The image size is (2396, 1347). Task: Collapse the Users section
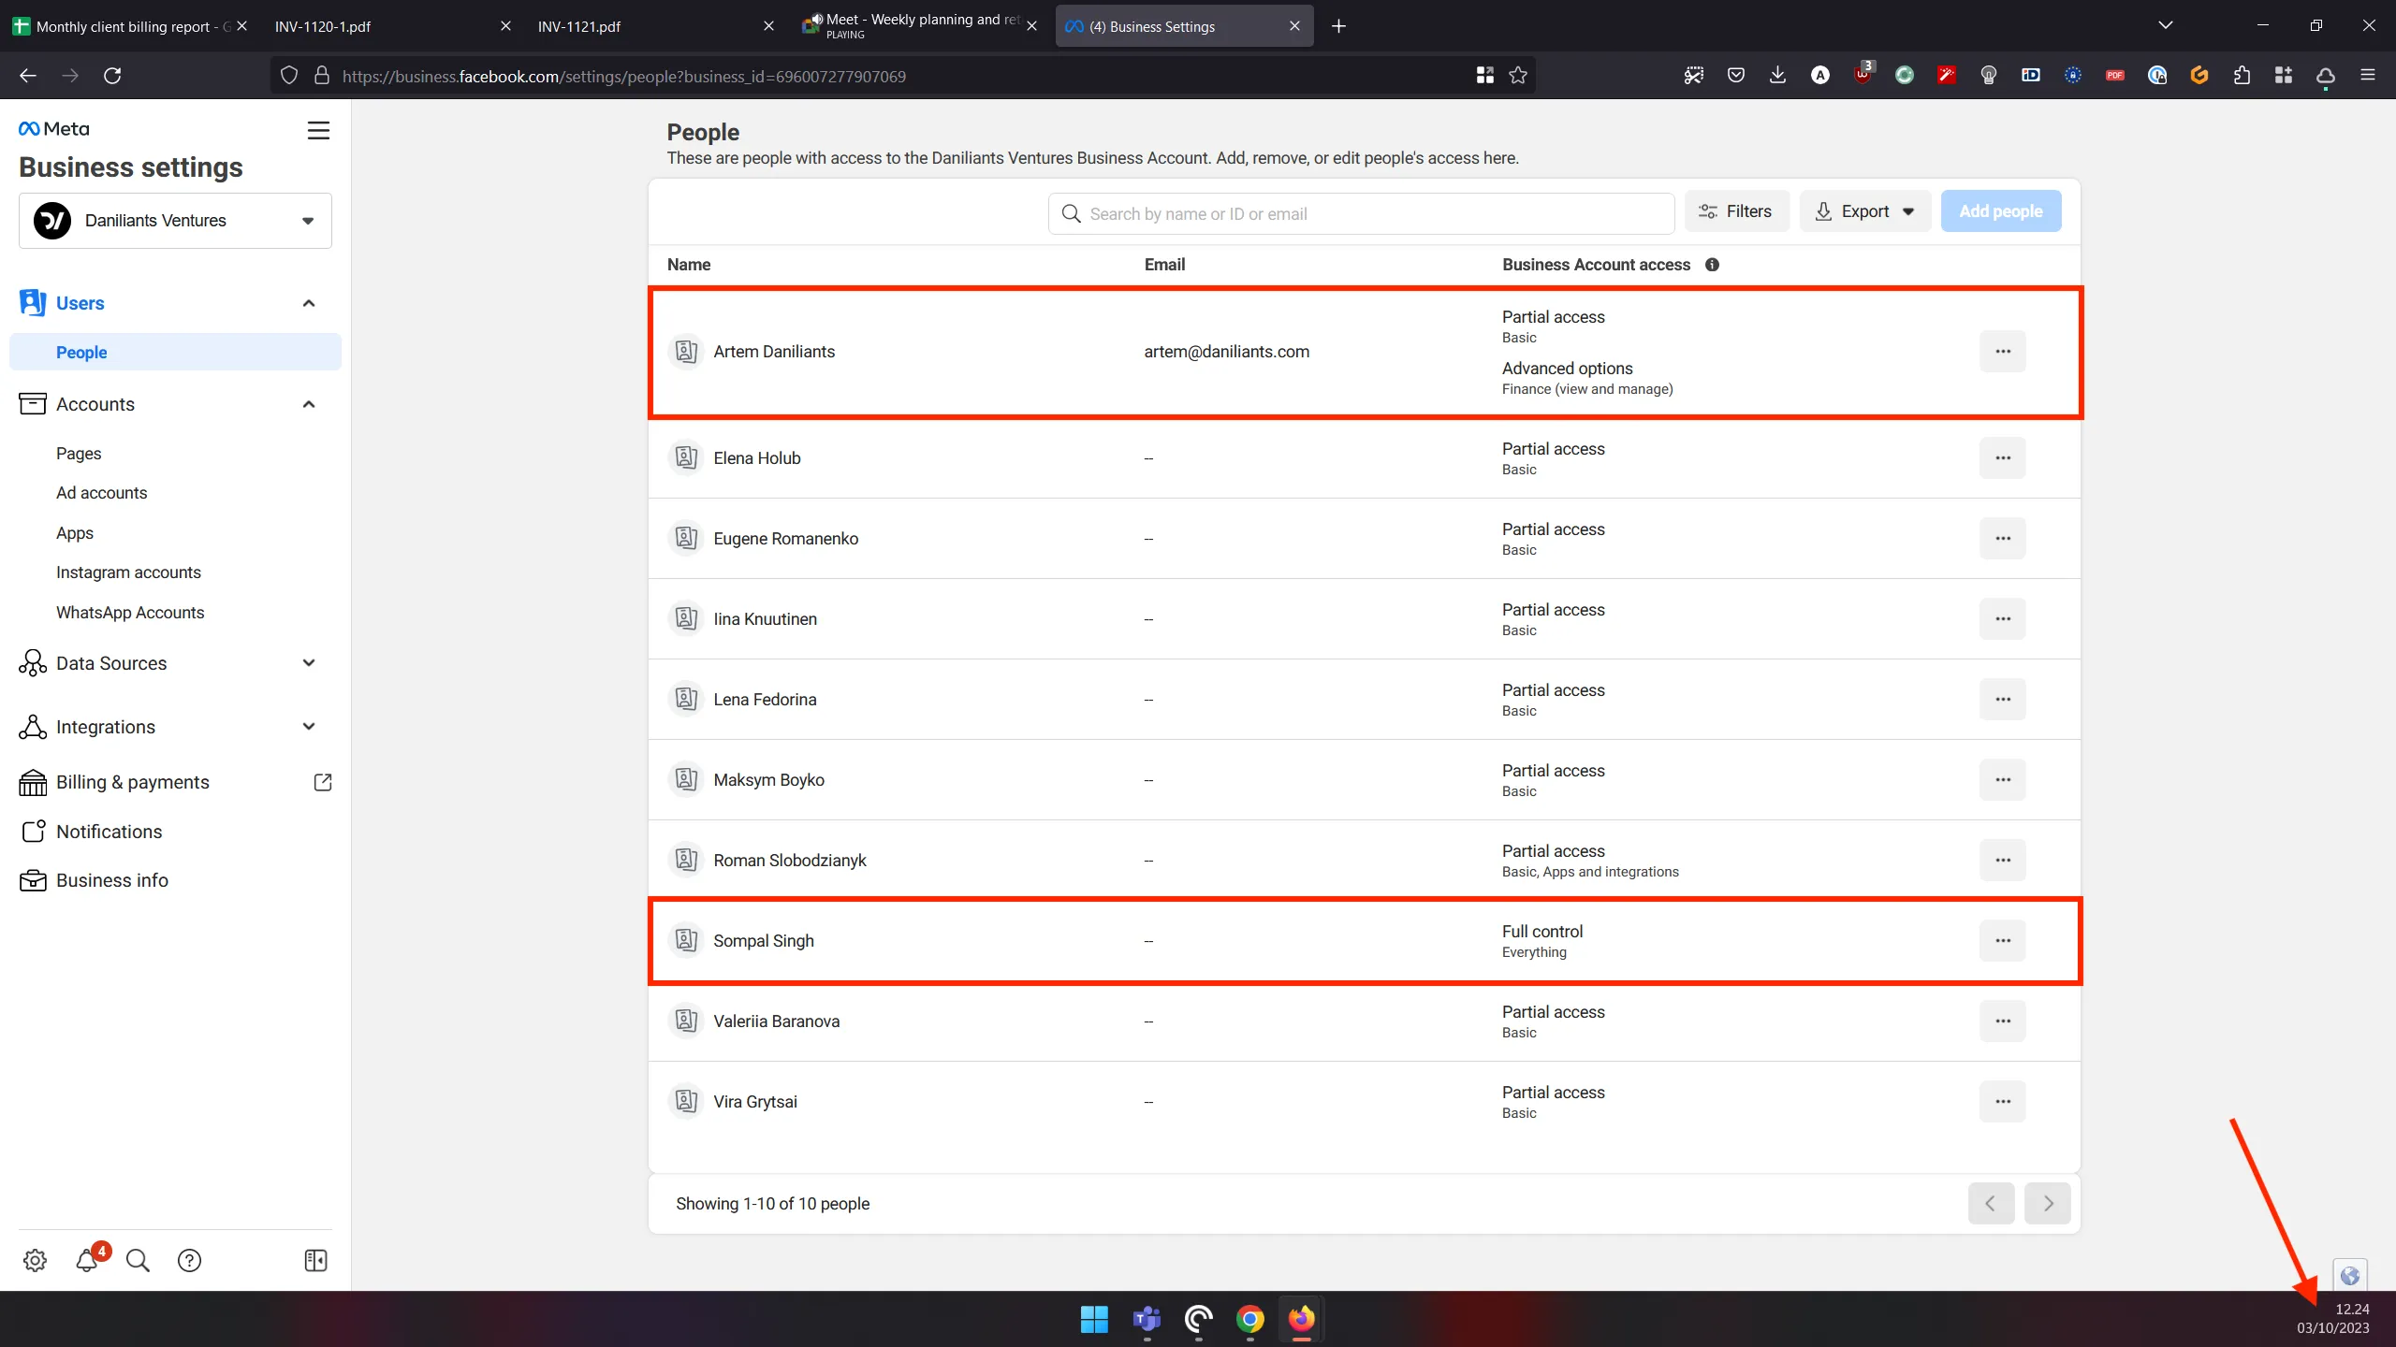(x=309, y=303)
